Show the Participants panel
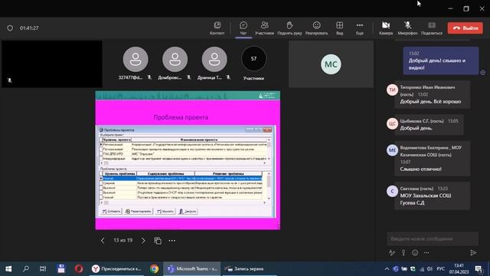This screenshot has width=490, height=276. pos(264,28)
